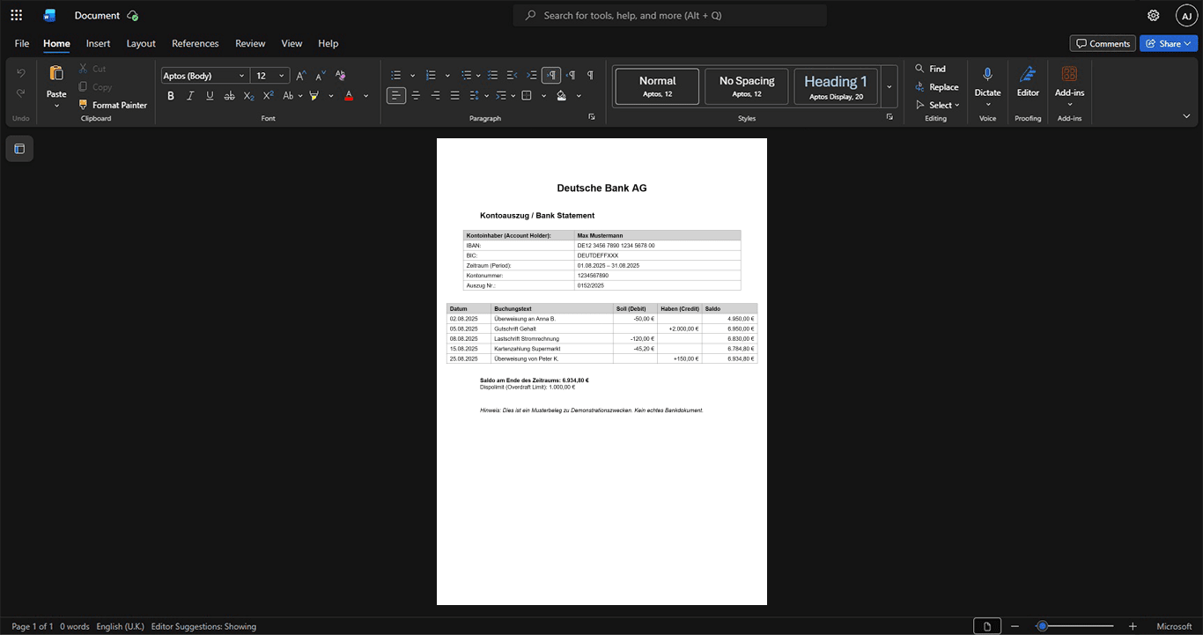
Task: Open the File menu
Action: click(22, 43)
